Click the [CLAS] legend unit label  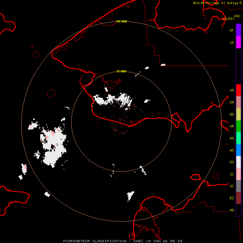click(228, 19)
